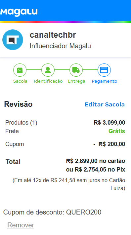Click the Cupom de desconto QUERO200 text
This screenshot has height=235, width=131.
52,212
